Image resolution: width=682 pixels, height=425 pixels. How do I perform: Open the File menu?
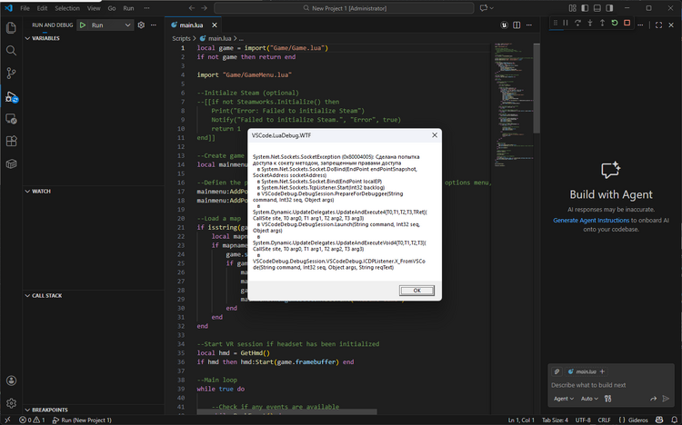tap(25, 8)
